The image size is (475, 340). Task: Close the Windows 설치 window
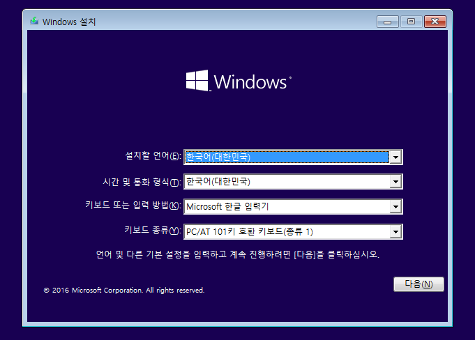(x=435, y=22)
